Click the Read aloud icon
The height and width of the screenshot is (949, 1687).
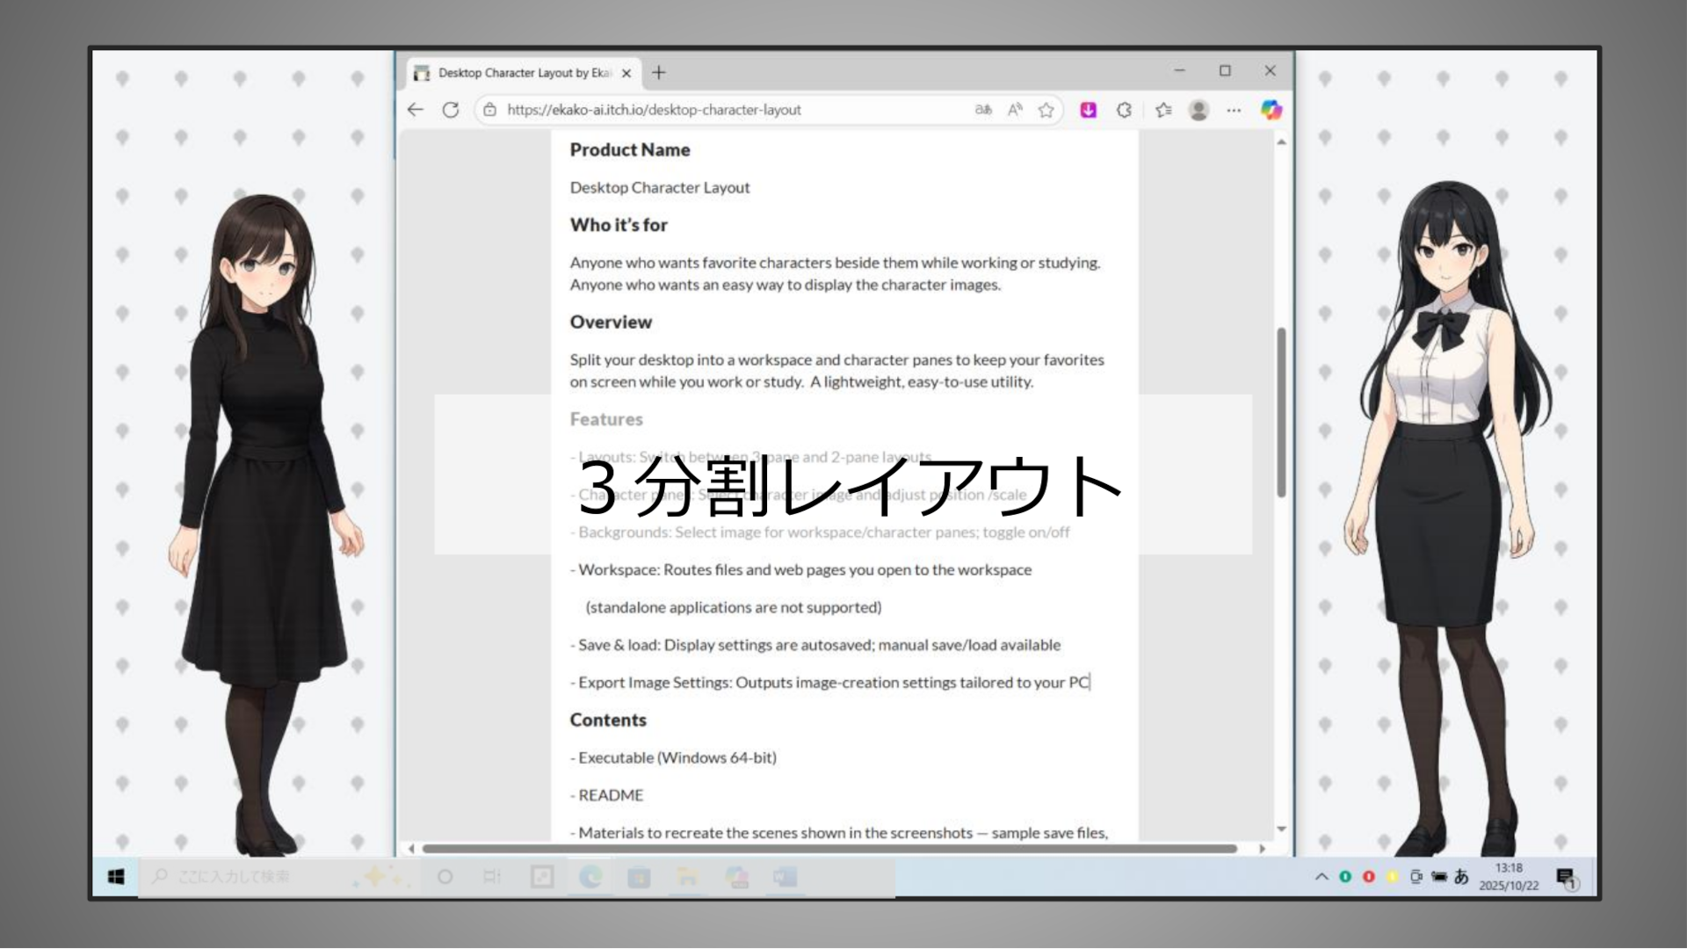pyautogui.click(x=1015, y=110)
